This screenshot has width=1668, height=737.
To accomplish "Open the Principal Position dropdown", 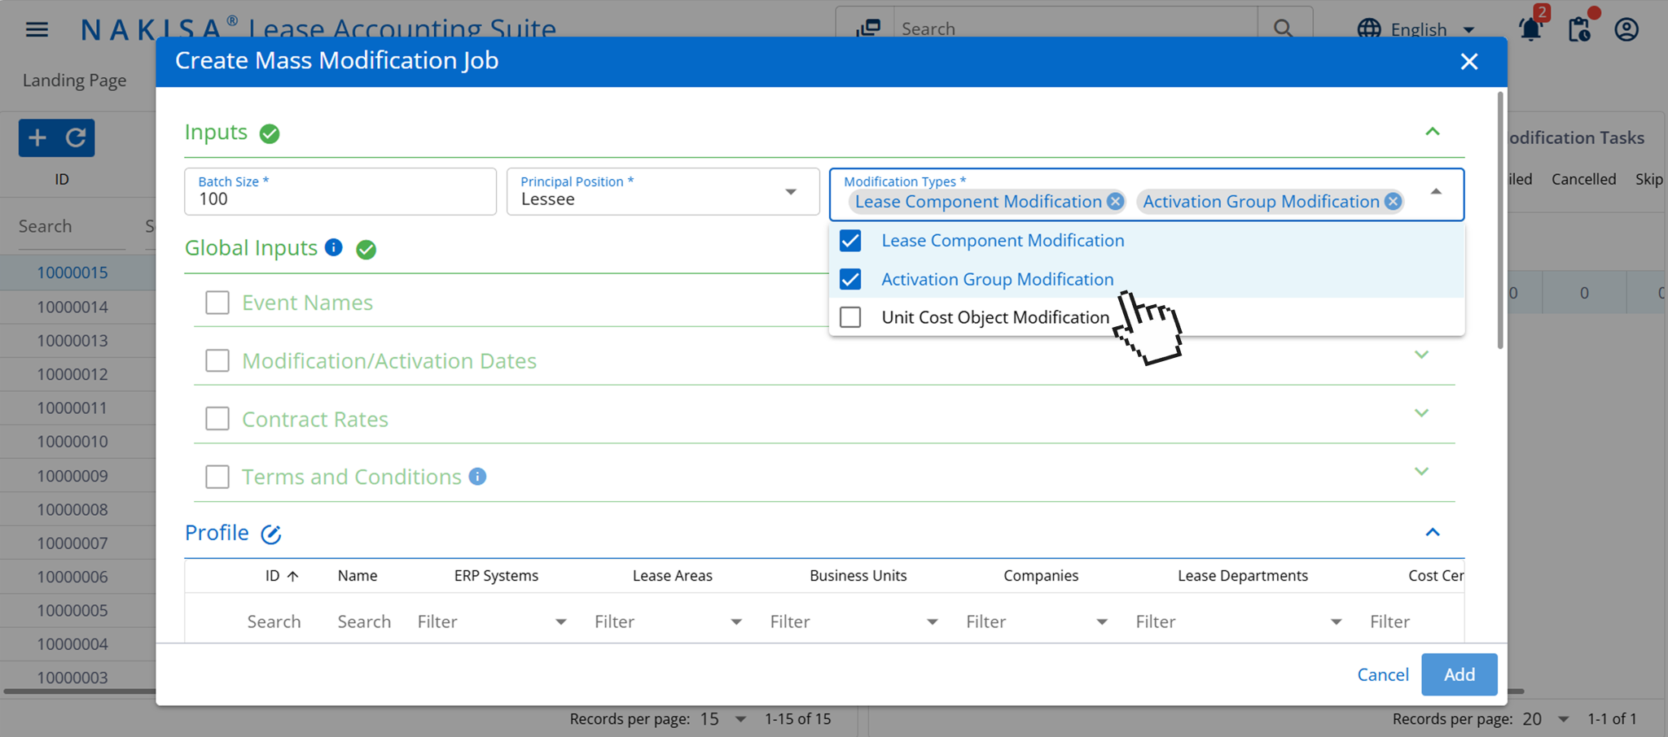I will 788,192.
